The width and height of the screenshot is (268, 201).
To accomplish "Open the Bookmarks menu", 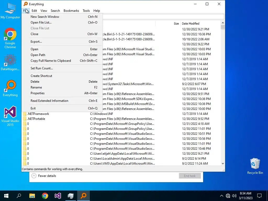I will coord(71,10).
